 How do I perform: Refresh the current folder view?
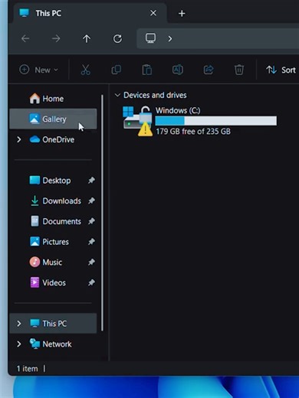point(117,39)
